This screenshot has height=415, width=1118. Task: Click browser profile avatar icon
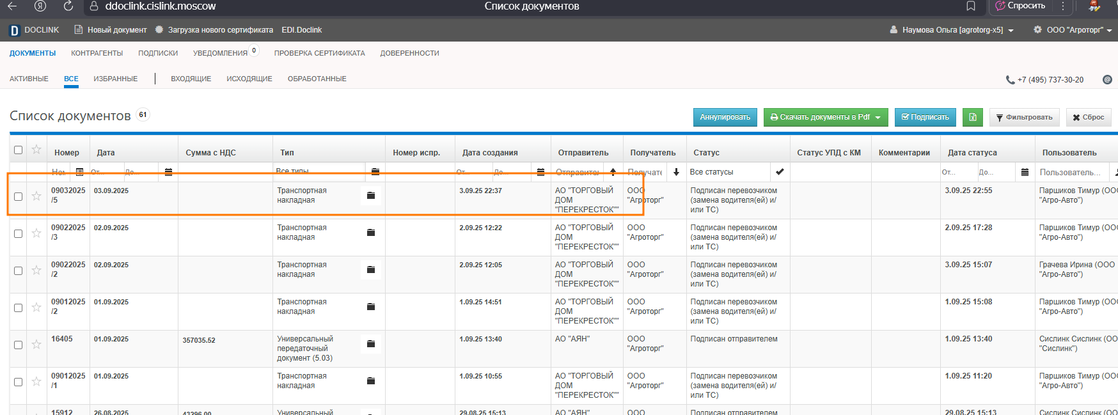[1094, 6]
